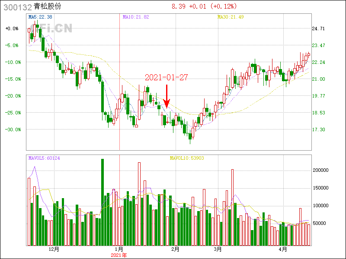346x259 pixels.
Task: Click the 200000 volume axis label
Action: coord(321,171)
